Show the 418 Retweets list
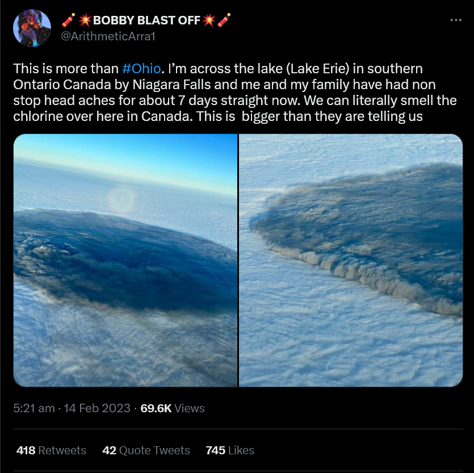Image resolution: width=474 pixels, height=473 pixels. 51,450
